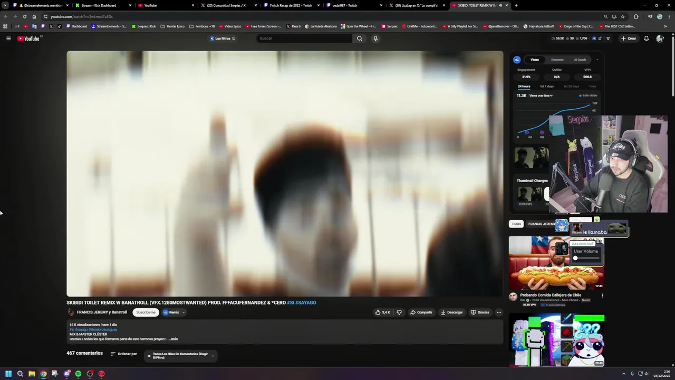Open the Hentai Epico bookmarks folder
Screen dimensions: 675x380
tap(172, 26)
